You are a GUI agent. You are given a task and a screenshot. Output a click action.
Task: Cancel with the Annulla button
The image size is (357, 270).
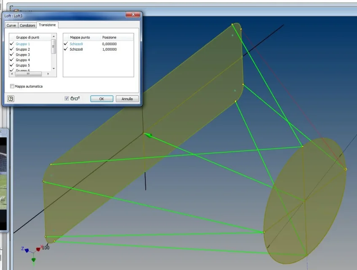(x=127, y=99)
